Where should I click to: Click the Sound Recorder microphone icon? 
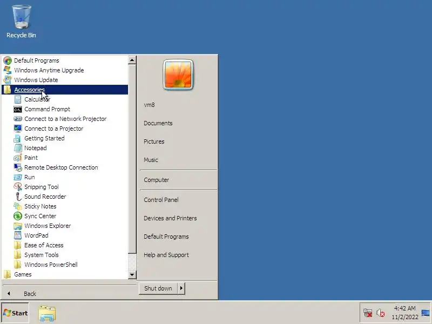pyautogui.click(x=18, y=197)
